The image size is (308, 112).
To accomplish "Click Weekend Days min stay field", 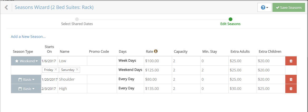I will 214,70.
